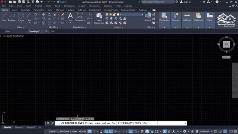Switch to the Parametric ribbon tab
The width and height of the screenshot is (238, 134).
tap(39, 10)
